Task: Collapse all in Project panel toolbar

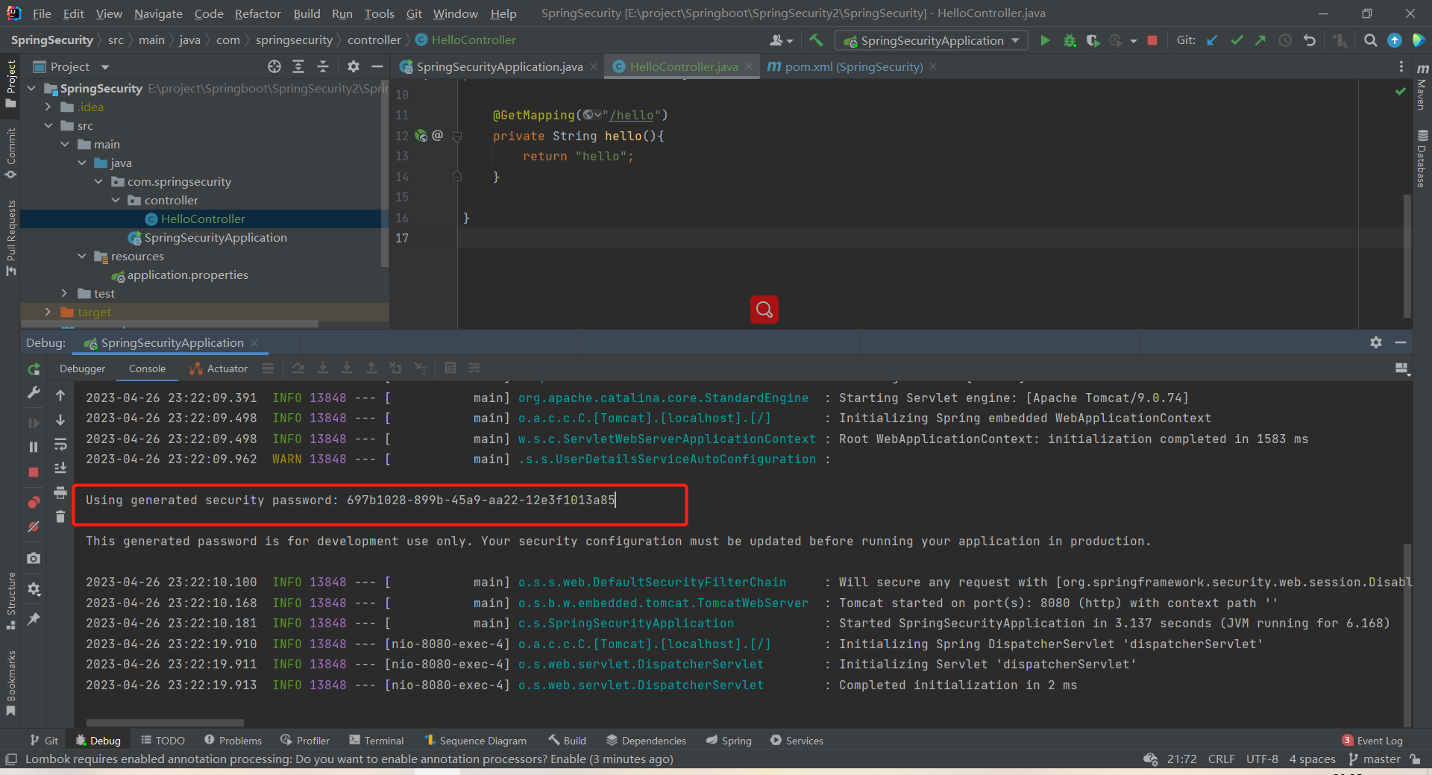Action: (323, 66)
